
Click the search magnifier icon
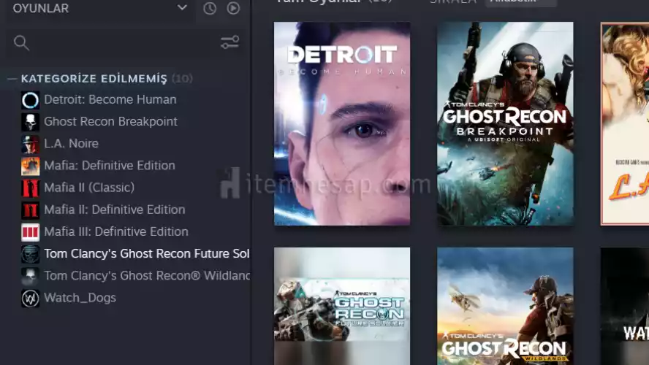coord(21,43)
